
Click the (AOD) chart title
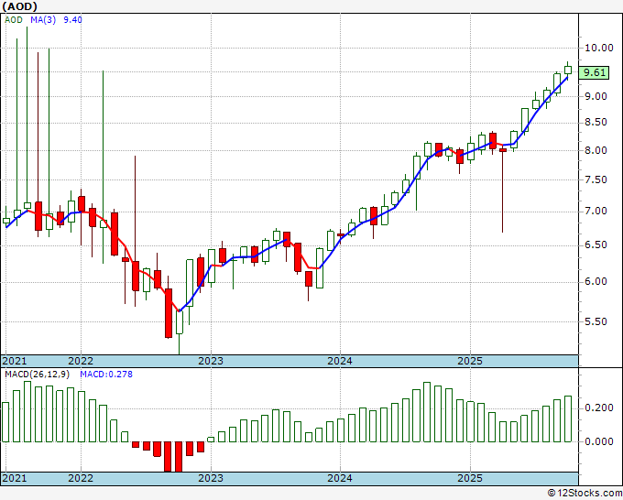tap(19, 6)
